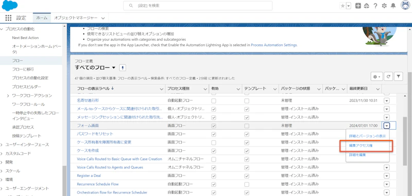Open the すべてのフロー list view dropdown

coord(113,68)
